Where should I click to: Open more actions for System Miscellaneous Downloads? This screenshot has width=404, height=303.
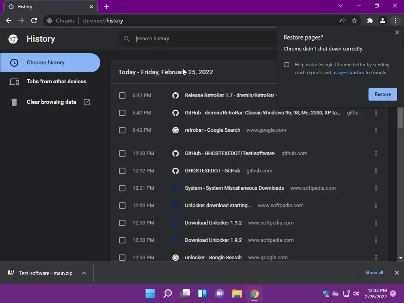(x=376, y=188)
